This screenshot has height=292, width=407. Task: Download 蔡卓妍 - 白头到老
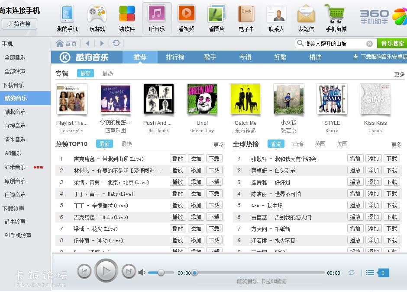(392, 170)
